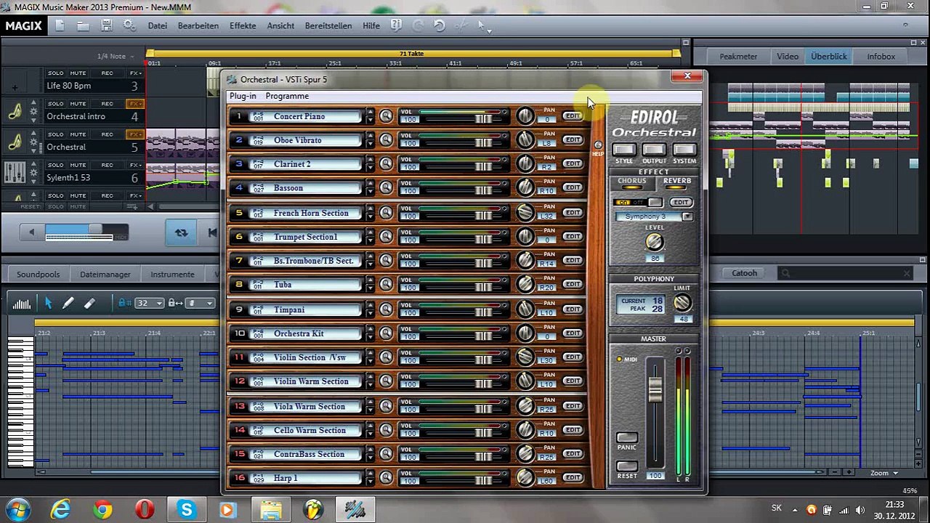Click EDIT button for Tuba part
Viewport: 930px width, 523px height.
click(x=573, y=284)
